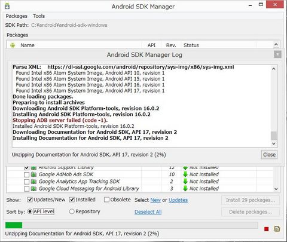Click the 'Done loading packages.' log line
Screen dimensions: 287x242
(x=43, y=97)
